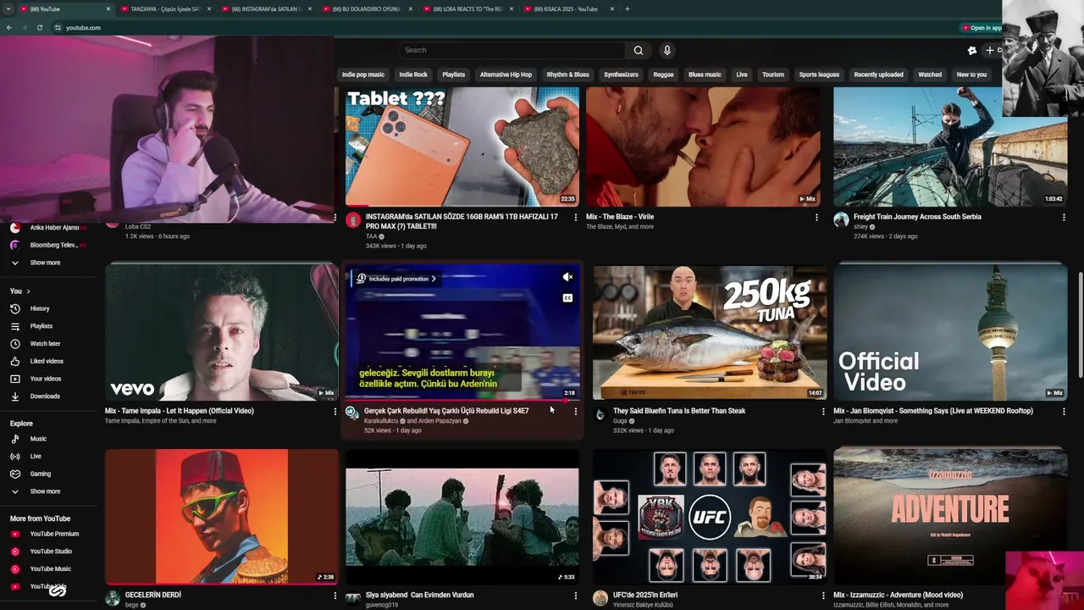This screenshot has width=1084, height=610.
Task: Open a new browser tab
Action: [627, 8]
